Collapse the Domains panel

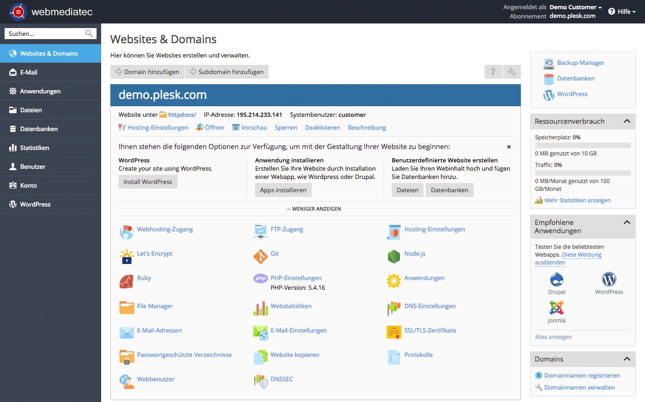pos(627,359)
